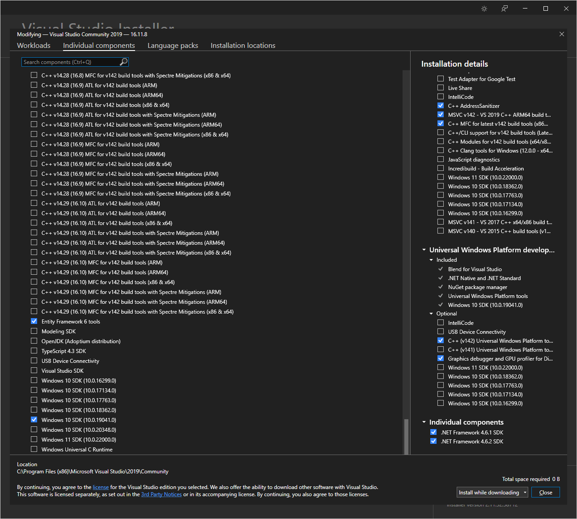This screenshot has height=519, width=577.
Task: Uncheck C++ AddressSanitizer in details
Action: click(441, 106)
